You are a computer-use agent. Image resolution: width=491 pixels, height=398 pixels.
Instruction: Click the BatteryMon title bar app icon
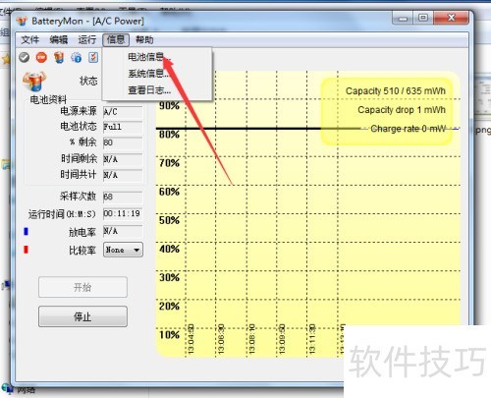tap(22, 22)
